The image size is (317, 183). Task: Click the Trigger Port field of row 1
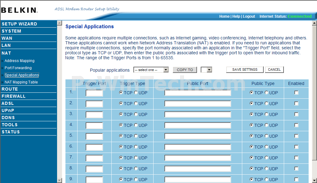pyautogui.click(x=94, y=93)
